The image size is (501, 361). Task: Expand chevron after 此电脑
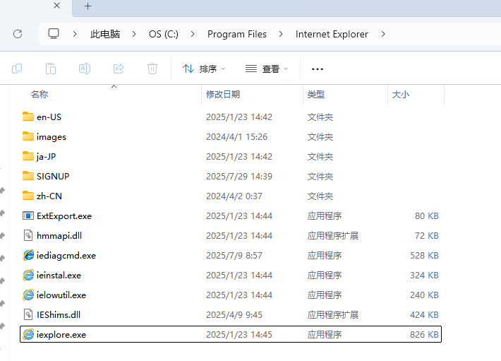click(134, 34)
